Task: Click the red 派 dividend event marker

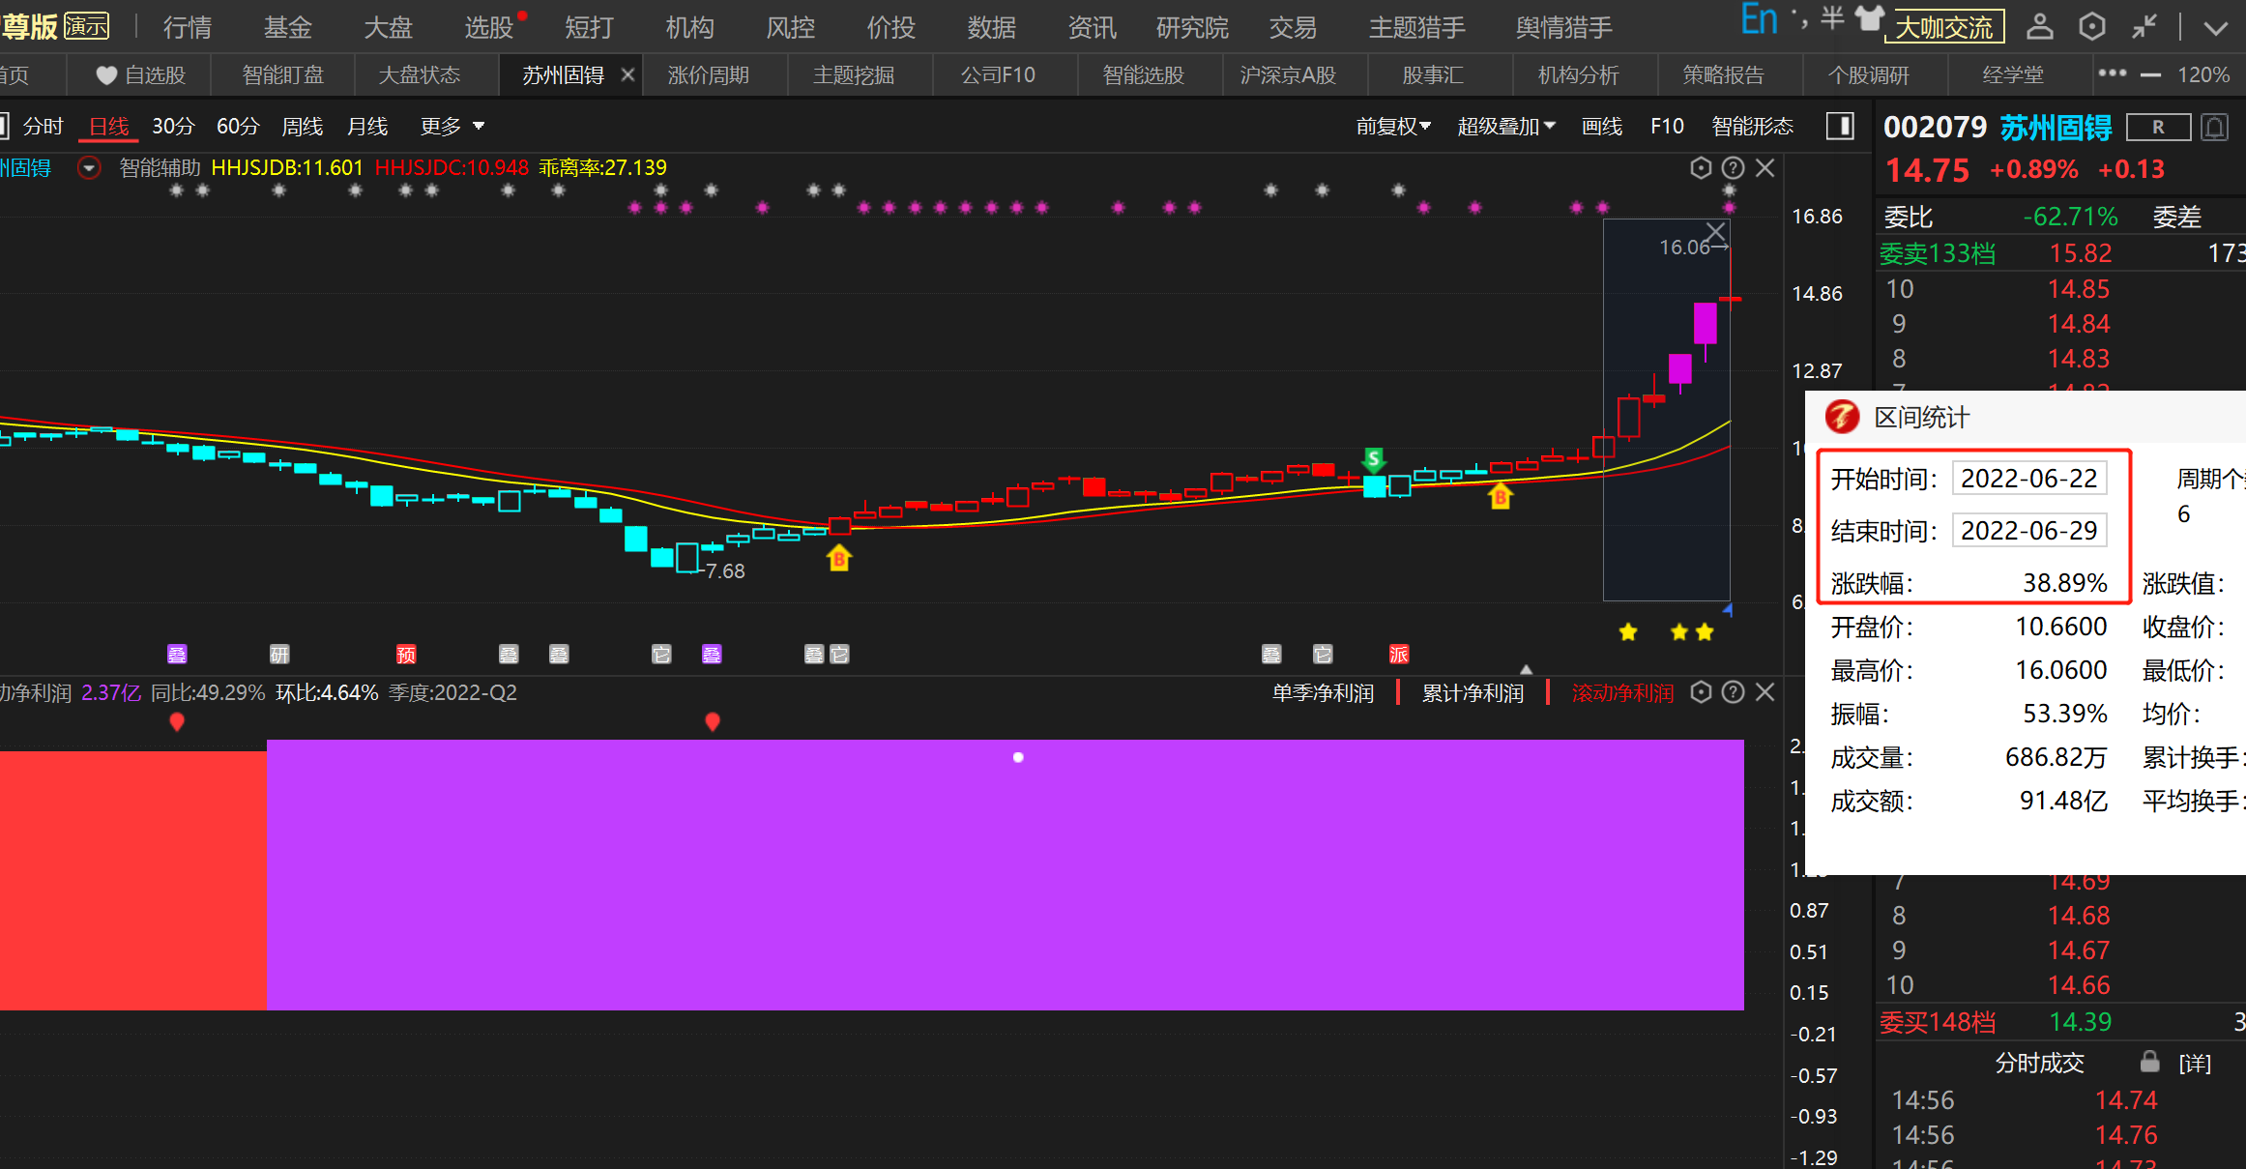Action: click(x=1399, y=655)
